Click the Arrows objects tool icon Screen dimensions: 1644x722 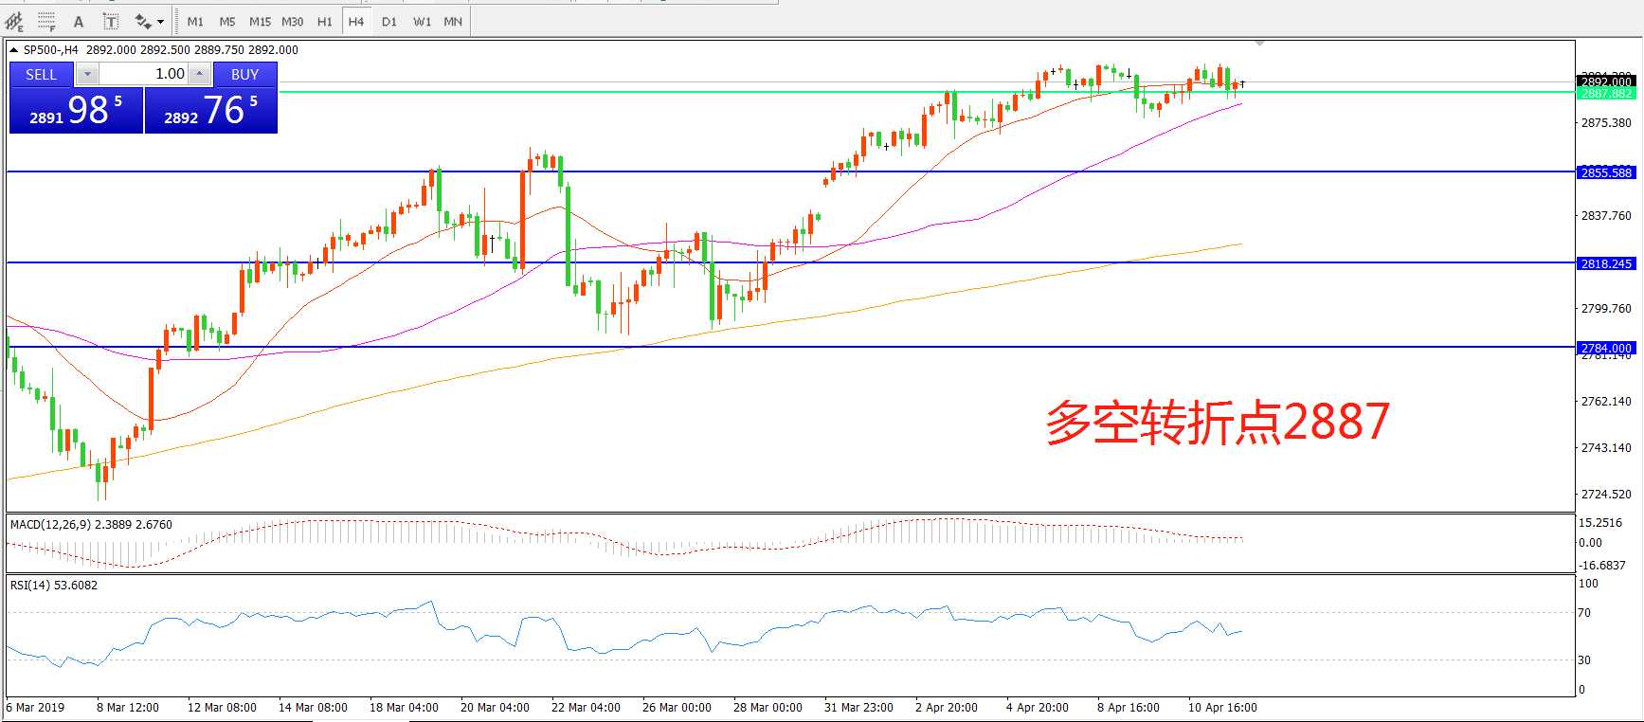point(143,21)
